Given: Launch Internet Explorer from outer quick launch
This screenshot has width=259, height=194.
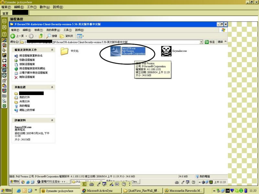Looking at the screenshot, I should [19, 191].
